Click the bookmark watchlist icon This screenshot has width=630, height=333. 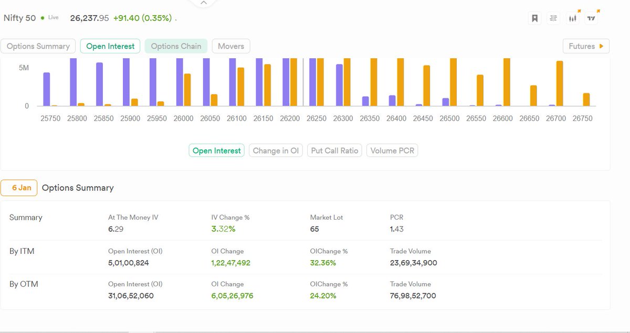coord(534,18)
